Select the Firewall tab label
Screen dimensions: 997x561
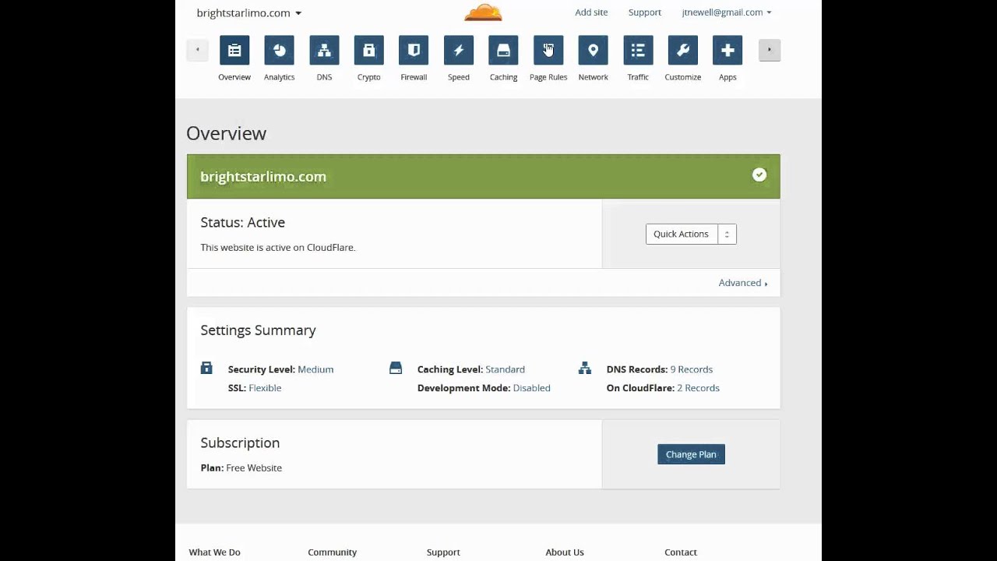414,77
